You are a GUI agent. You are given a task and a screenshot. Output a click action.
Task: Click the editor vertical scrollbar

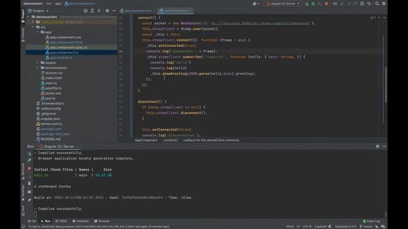(x=386, y=84)
